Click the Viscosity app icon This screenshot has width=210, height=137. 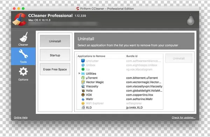[x=83, y=86]
